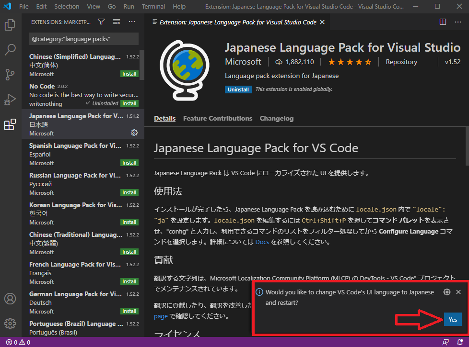Viewport: 469px width, 347px height.
Task: Focus the extensions search box
Action: [84, 39]
